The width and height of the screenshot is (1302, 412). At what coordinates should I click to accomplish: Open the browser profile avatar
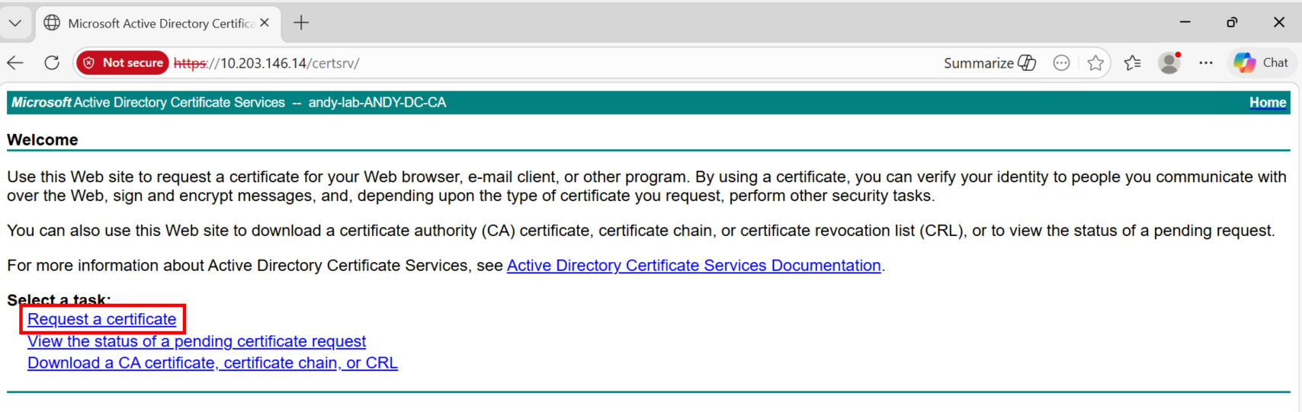click(1169, 63)
